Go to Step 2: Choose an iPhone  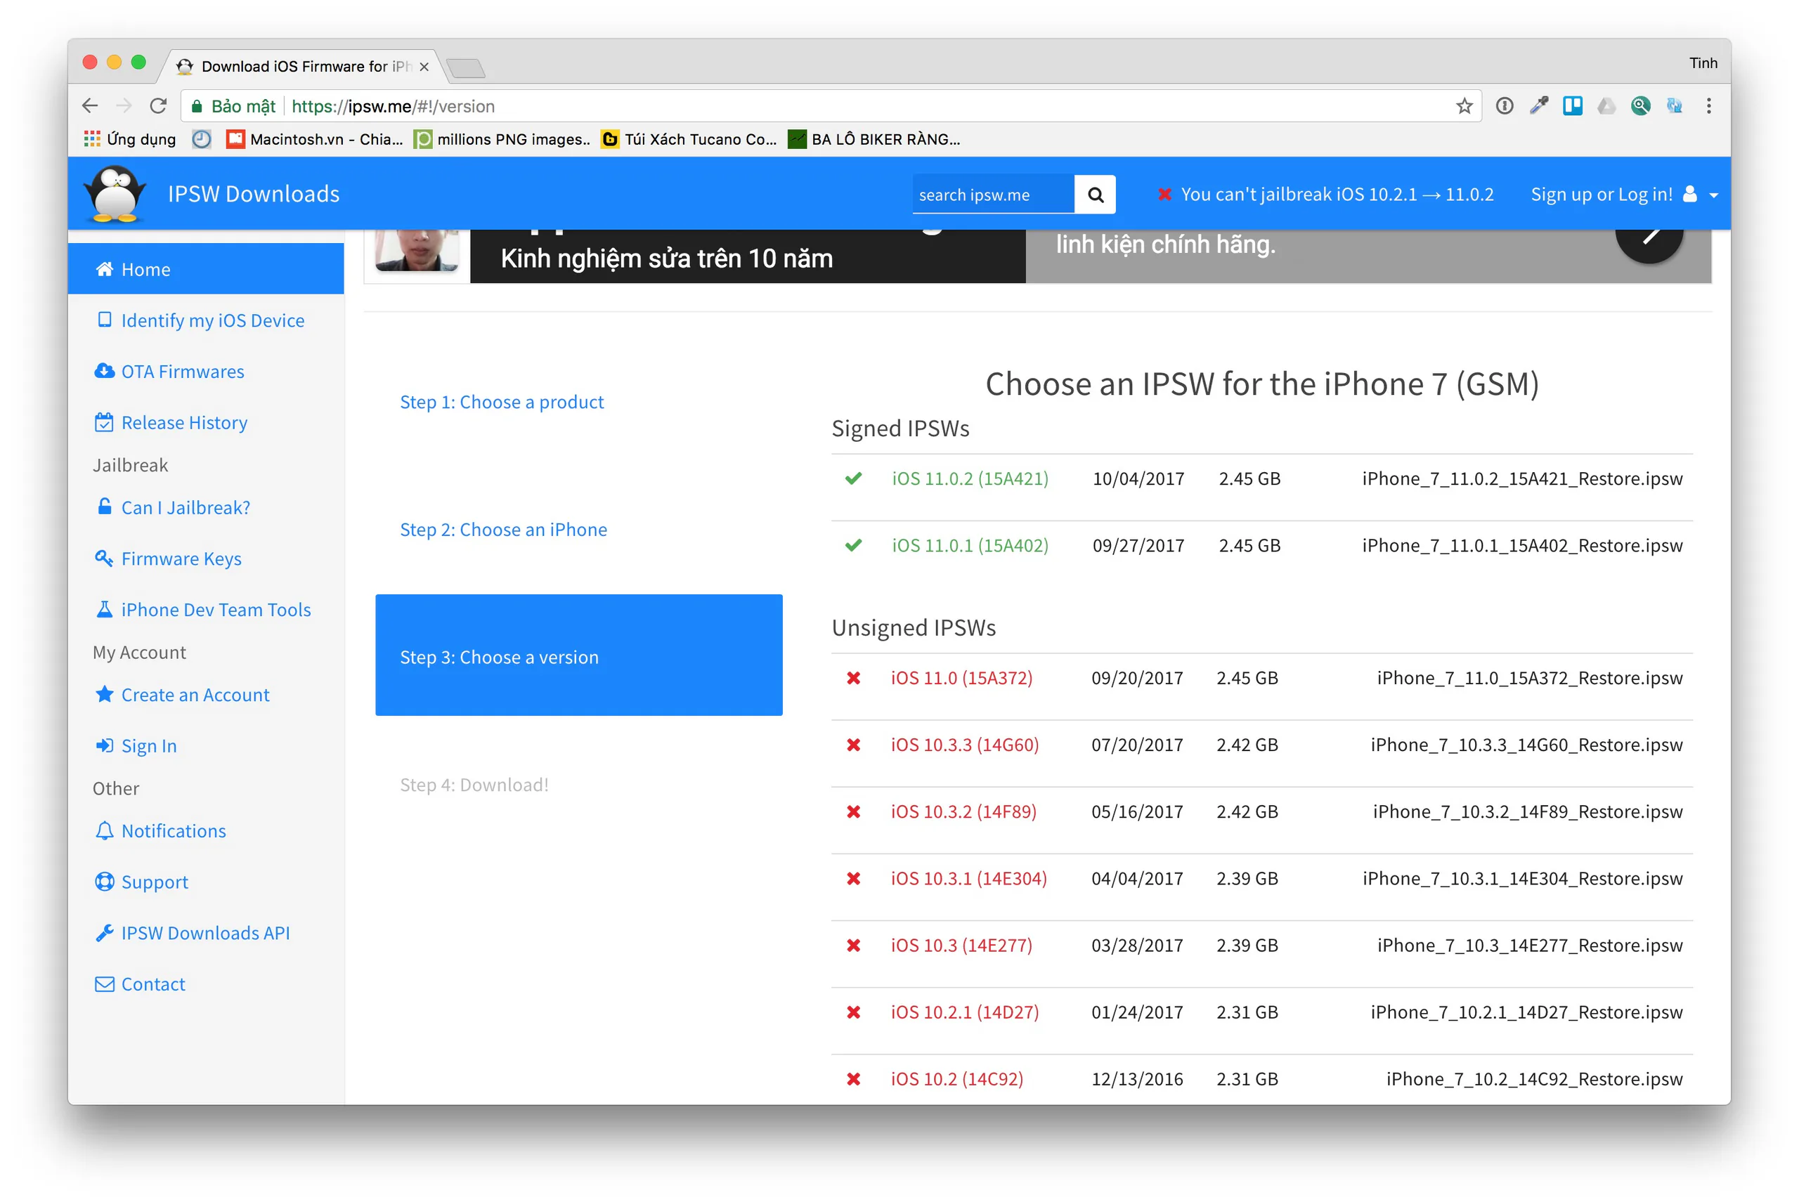pyautogui.click(x=503, y=529)
